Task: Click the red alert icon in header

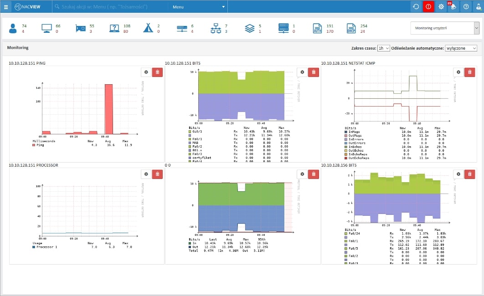Action: point(428,7)
